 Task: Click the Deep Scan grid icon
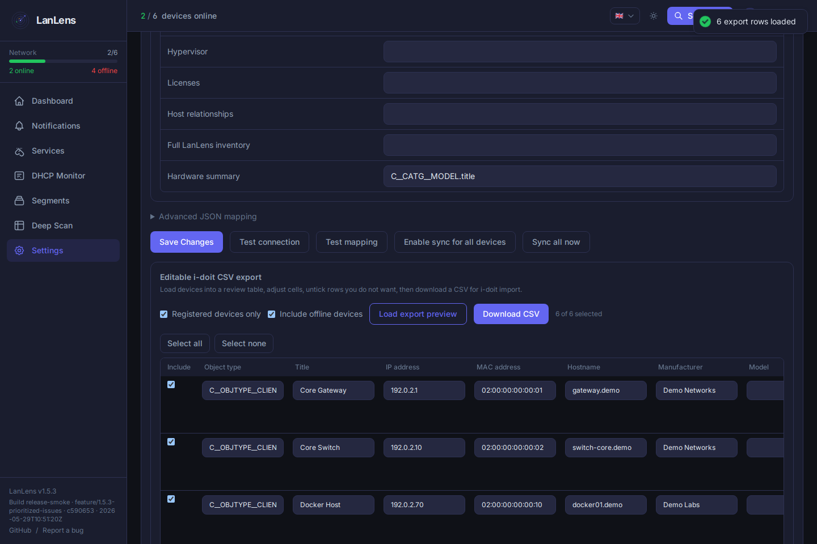point(19,226)
